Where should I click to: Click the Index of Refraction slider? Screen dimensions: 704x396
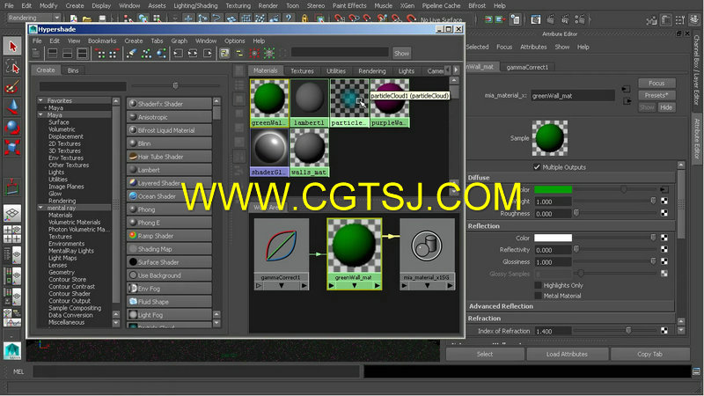tap(615, 331)
